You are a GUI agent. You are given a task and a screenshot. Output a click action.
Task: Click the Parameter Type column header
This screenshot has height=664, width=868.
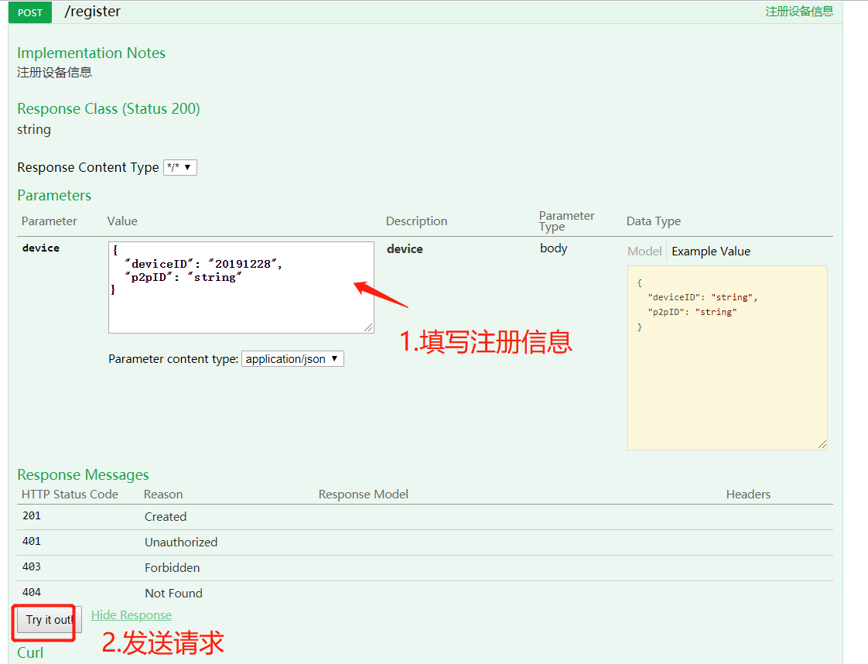coord(566,221)
